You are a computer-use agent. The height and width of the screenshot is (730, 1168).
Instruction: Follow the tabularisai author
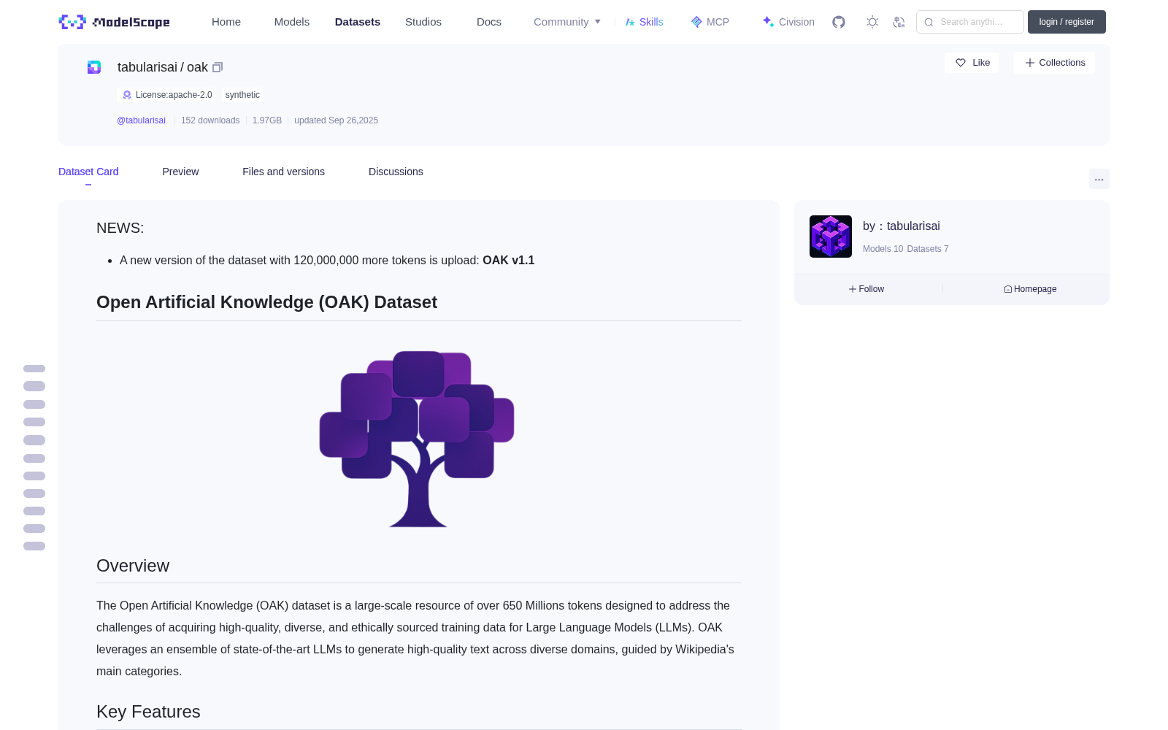click(x=867, y=289)
